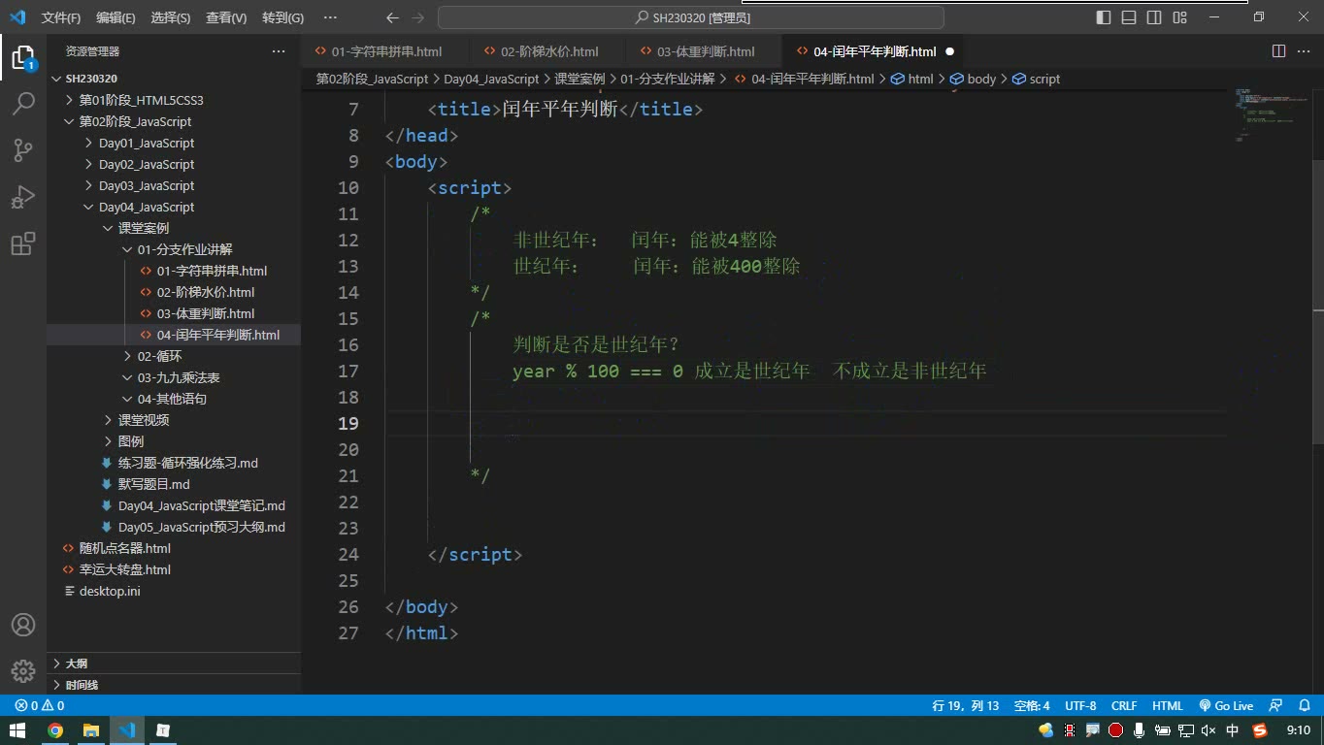This screenshot has height=745, width=1324.
Task: Go back with the left arrow
Action: pyautogui.click(x=392, y=17)
